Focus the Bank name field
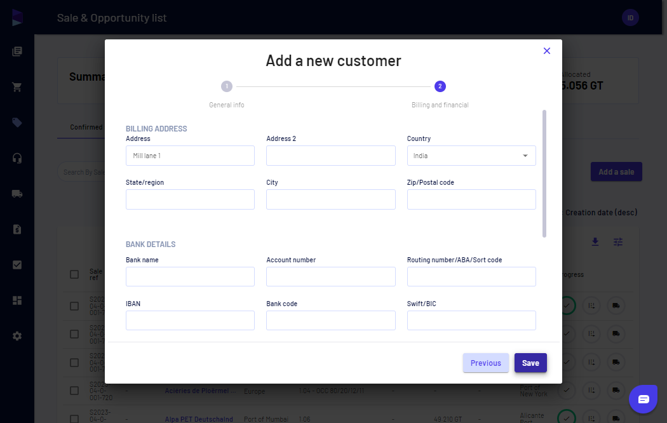The height and width of the screenshot is (423, 667). [x=190, y=277]
